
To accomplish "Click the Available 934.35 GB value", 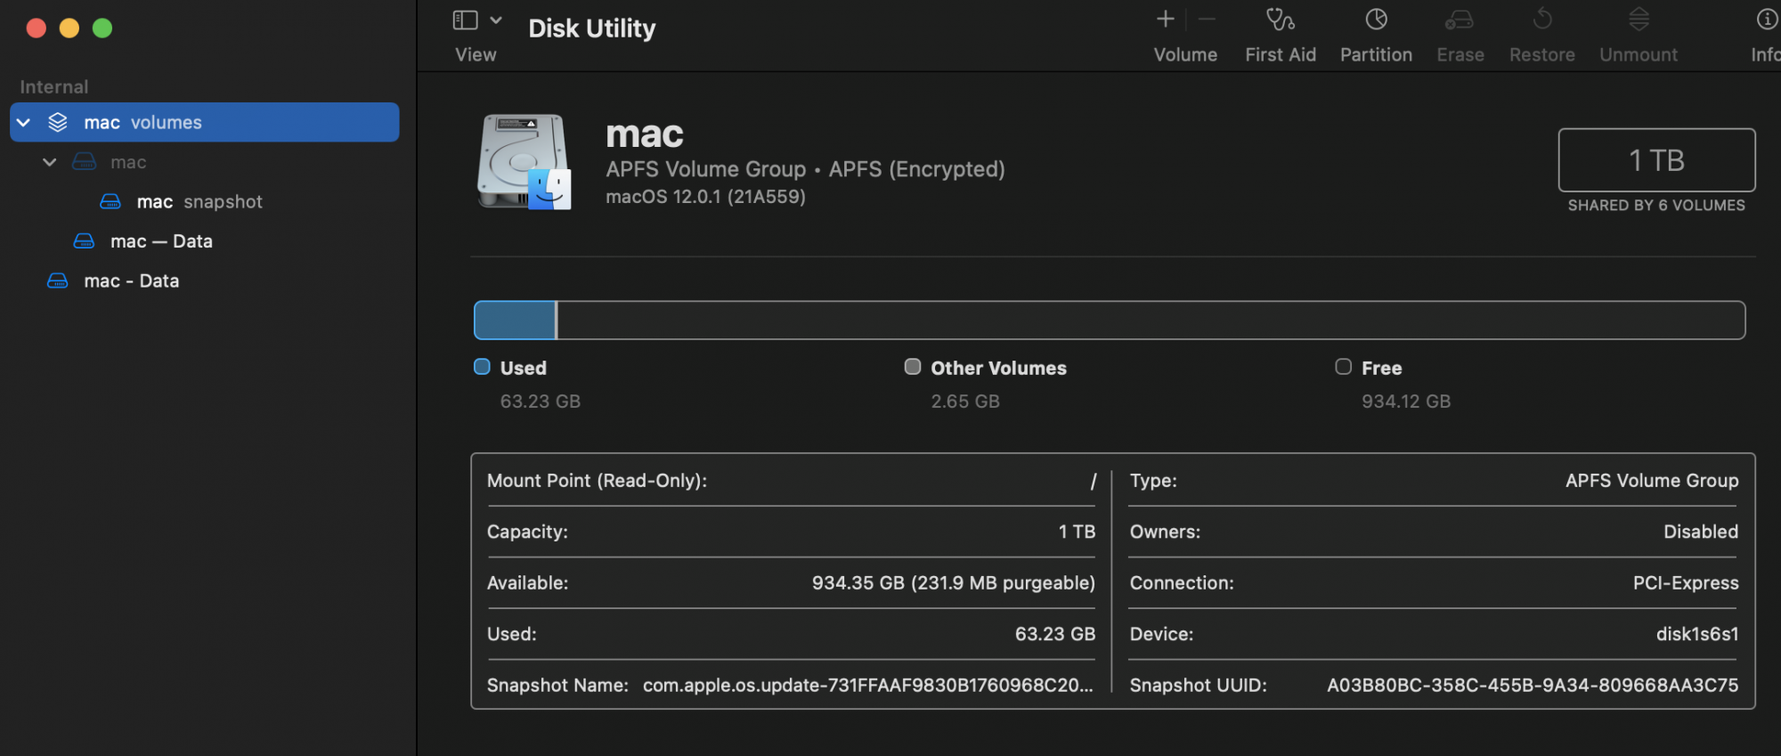I will (953, 583).
